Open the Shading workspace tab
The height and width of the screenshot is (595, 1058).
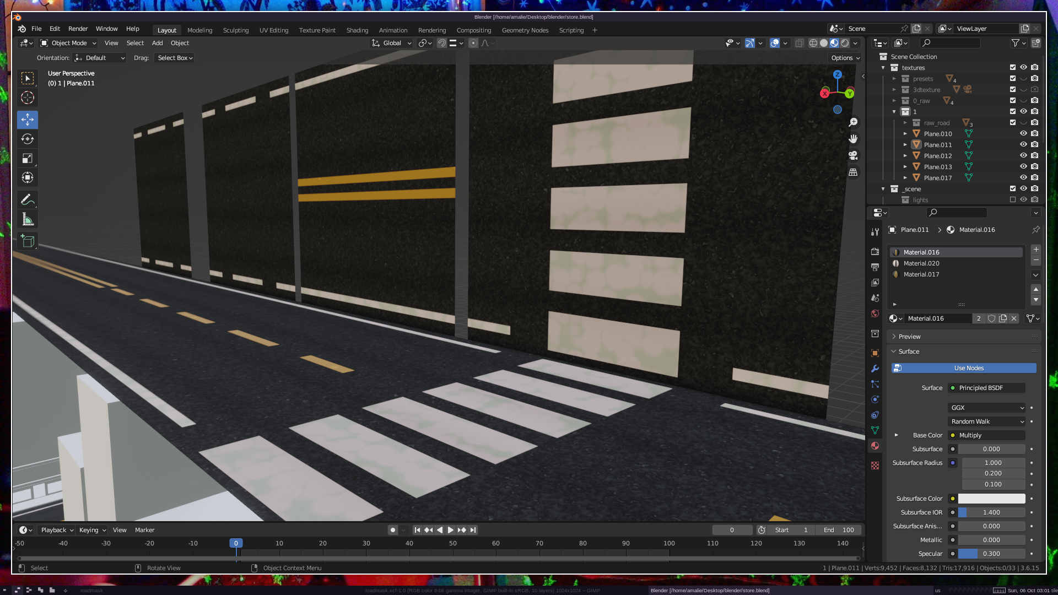coord(357,30)
